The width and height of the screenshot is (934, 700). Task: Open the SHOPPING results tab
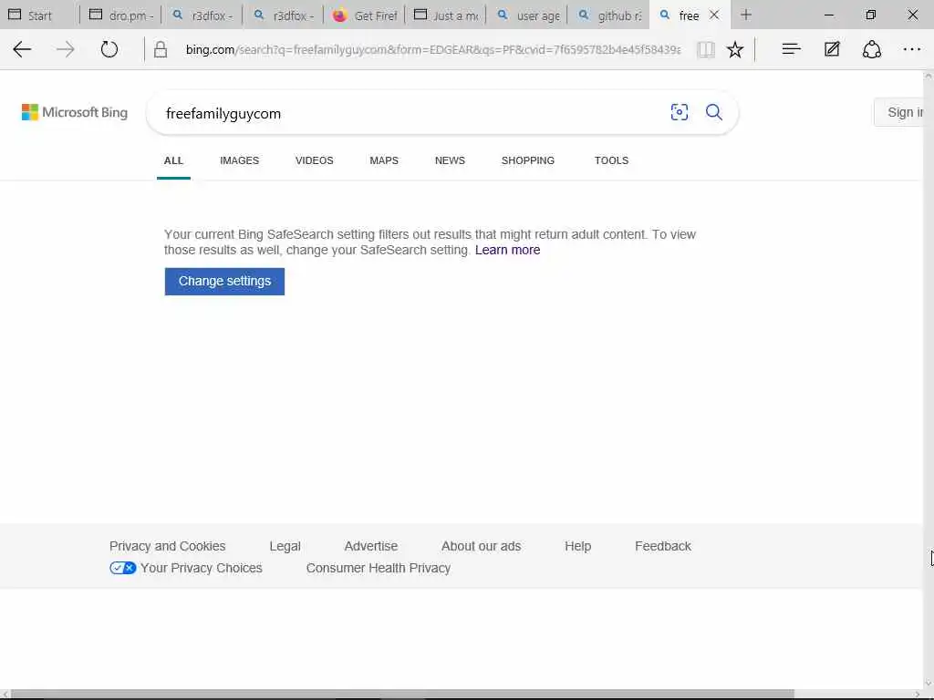pos(528,160)
